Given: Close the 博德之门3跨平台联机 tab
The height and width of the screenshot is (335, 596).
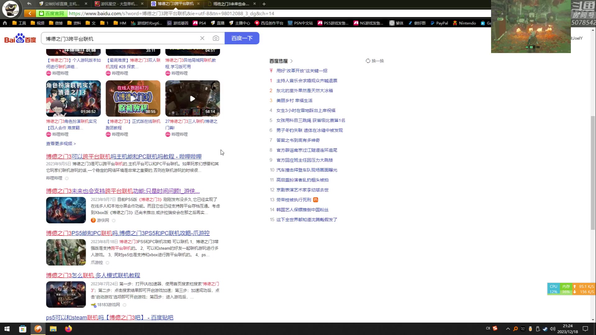Looking at the screenshot, I should pyautogui.click(x=198, y=4).
